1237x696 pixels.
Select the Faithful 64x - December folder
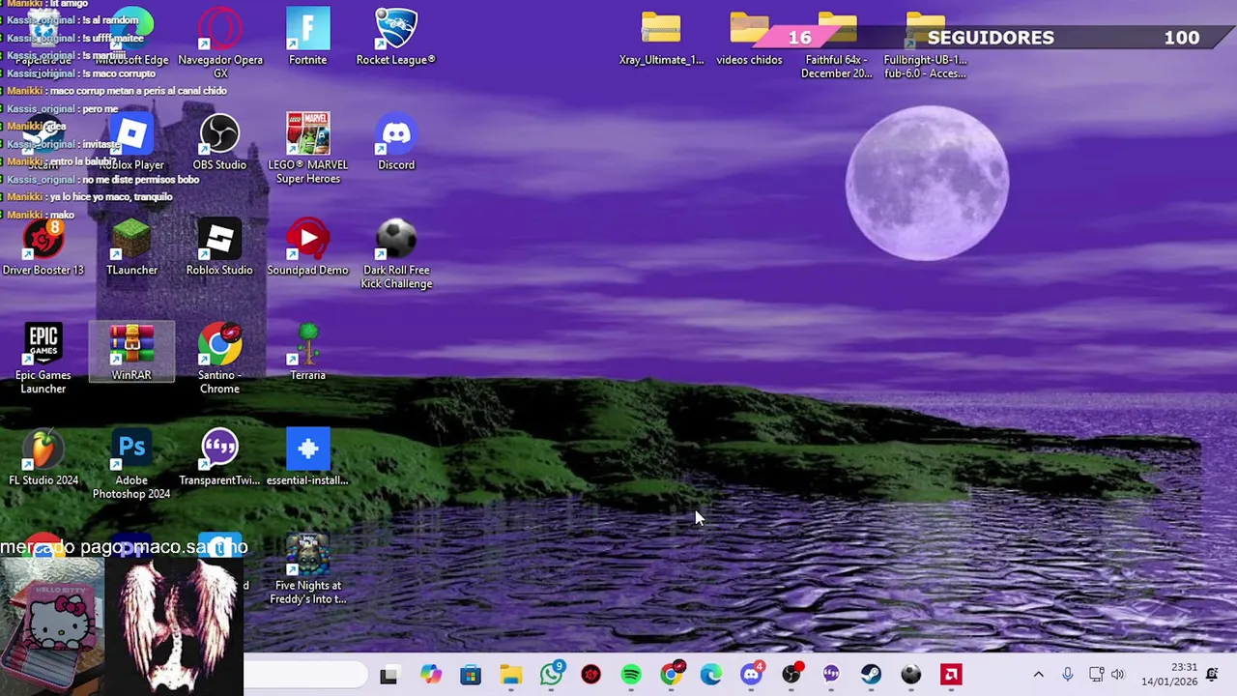pyautogui.click(x=837, y=45)
